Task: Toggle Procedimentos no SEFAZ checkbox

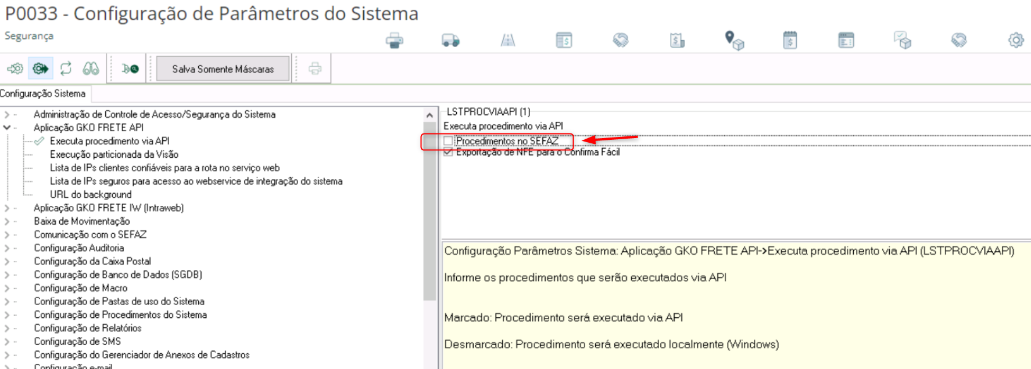Action: 448,141
